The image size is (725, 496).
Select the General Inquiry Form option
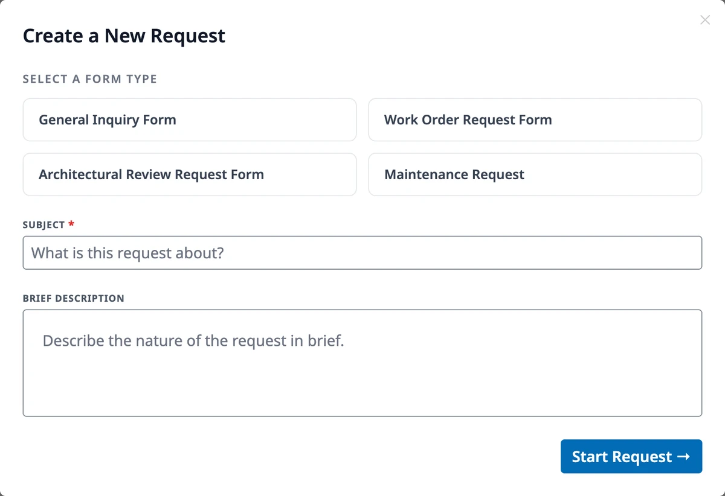(x=190, y=120)
